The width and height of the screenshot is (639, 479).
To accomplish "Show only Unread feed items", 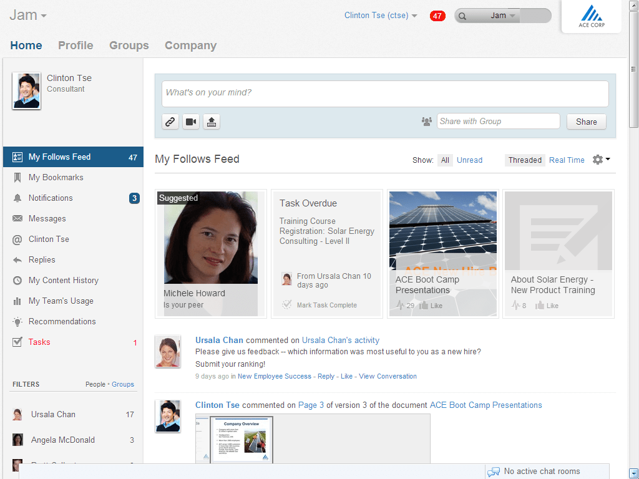I will (469, 160).
